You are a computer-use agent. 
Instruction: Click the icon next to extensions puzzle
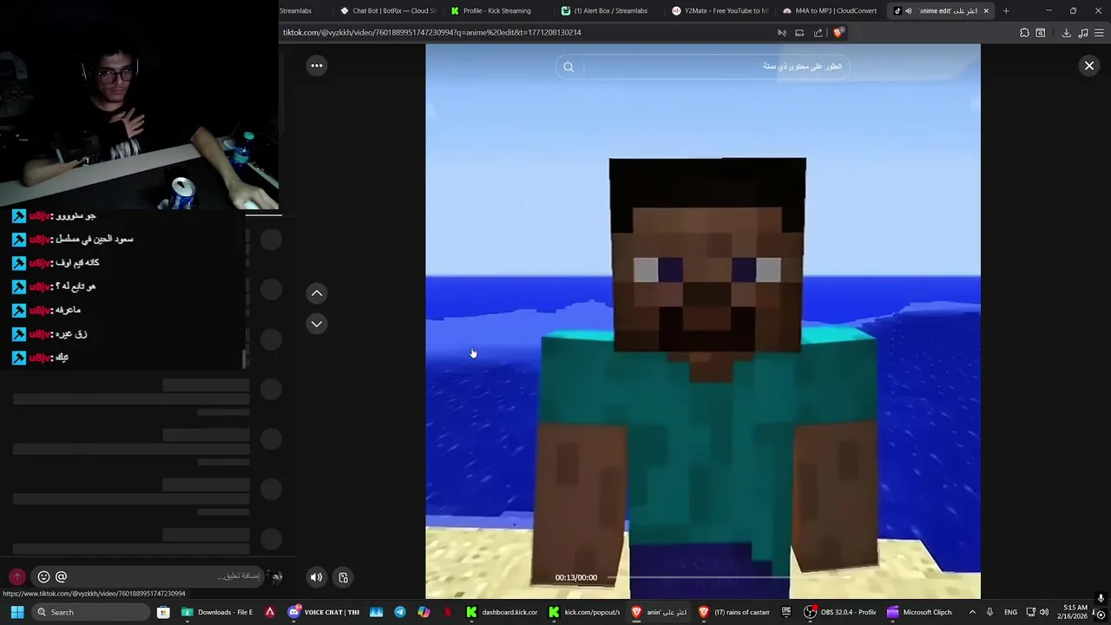1041,33
